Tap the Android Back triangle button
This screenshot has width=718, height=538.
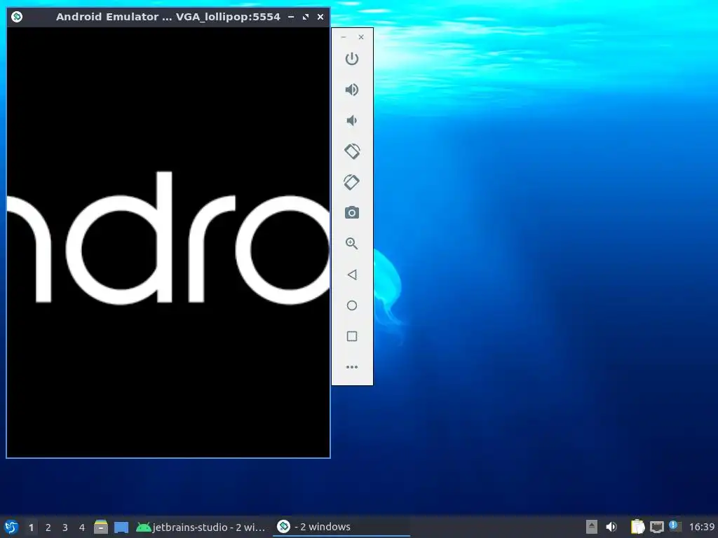pyautogui.click(x=352, y=275)
